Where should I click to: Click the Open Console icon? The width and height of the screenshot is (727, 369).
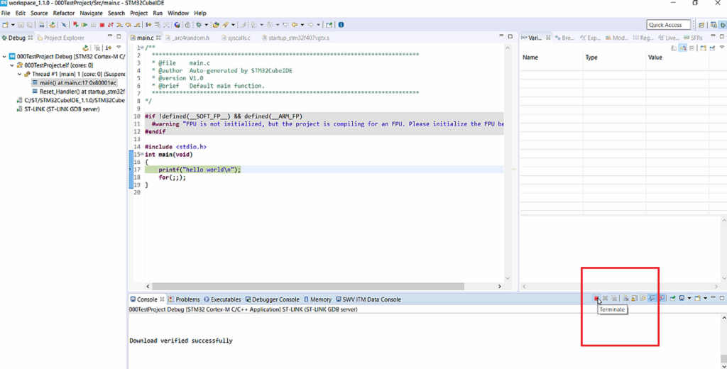click(x=697, y=299)
